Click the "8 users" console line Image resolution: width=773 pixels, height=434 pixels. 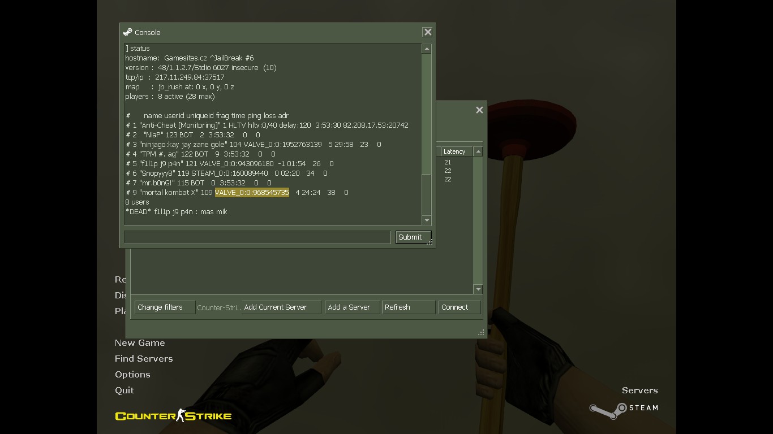coord(137,202)
